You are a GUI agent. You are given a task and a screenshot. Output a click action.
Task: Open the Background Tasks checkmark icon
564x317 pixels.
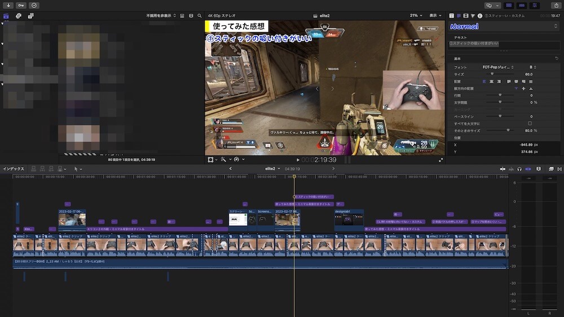click(x=34, y=6)
